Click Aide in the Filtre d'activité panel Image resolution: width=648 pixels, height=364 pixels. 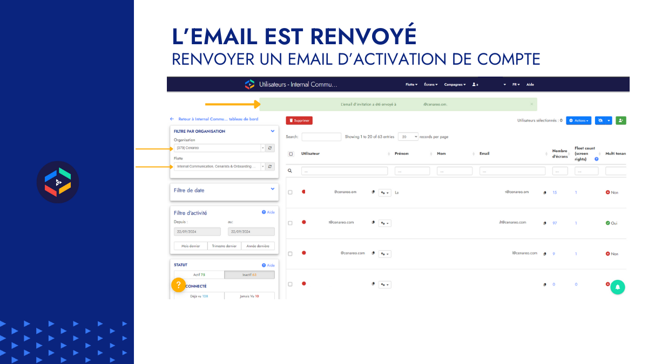268,212
